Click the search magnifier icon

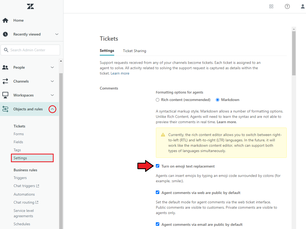6,50
